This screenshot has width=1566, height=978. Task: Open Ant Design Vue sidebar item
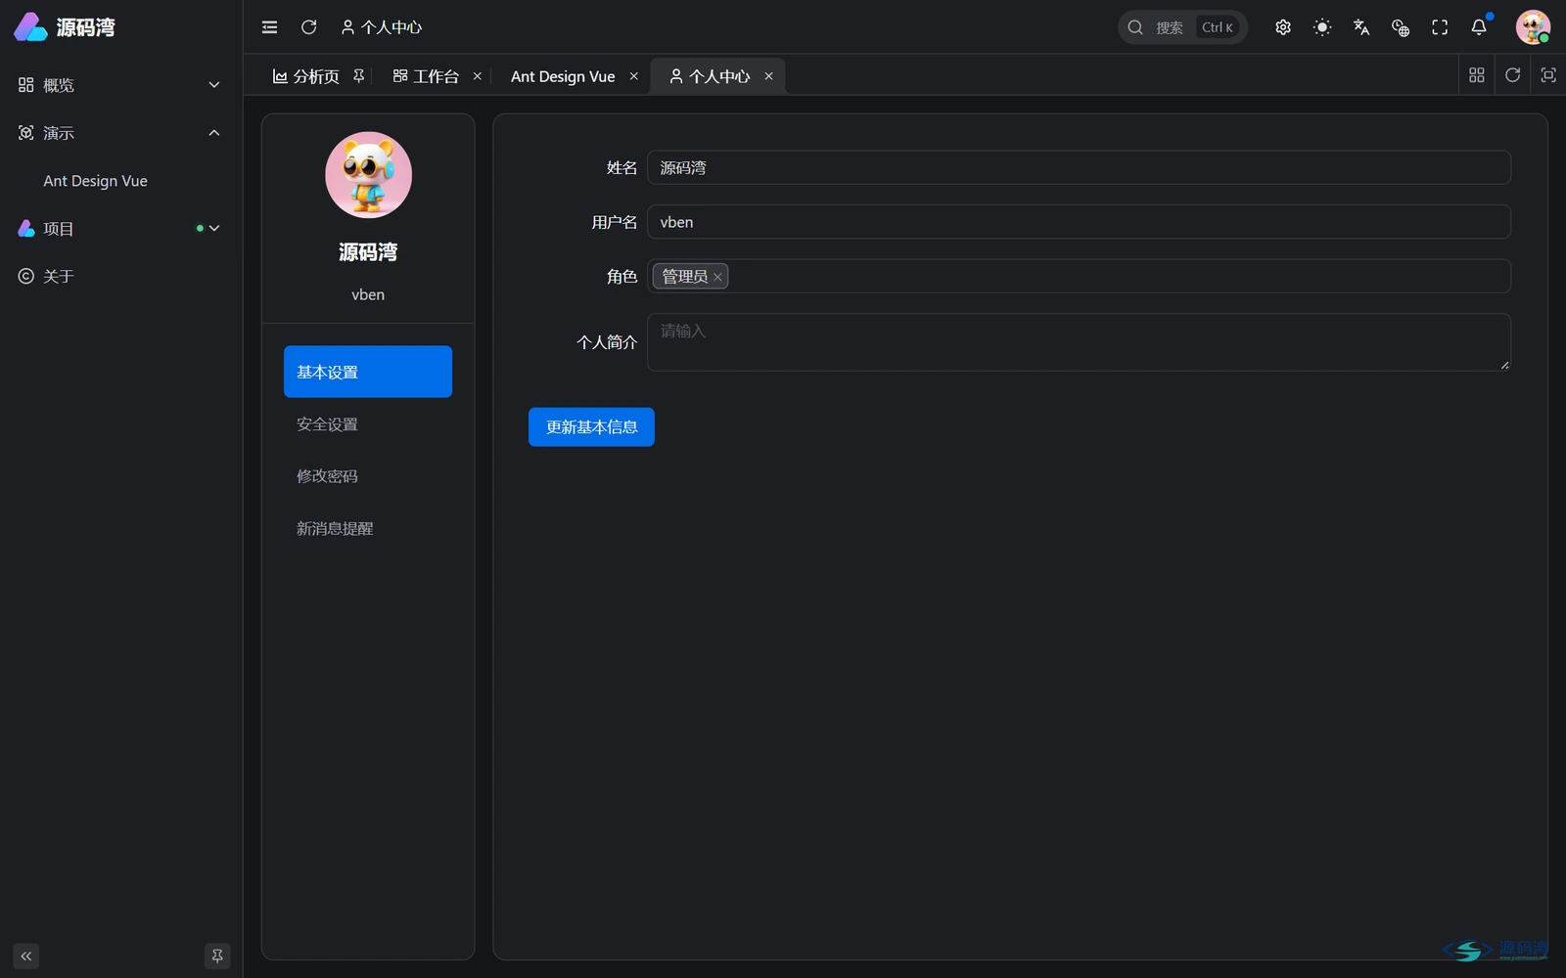[120, 181]
